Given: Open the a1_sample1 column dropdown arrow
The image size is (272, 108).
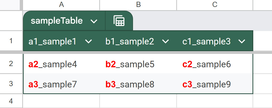Looking at the screenshot, I should [x=88, y=41].
